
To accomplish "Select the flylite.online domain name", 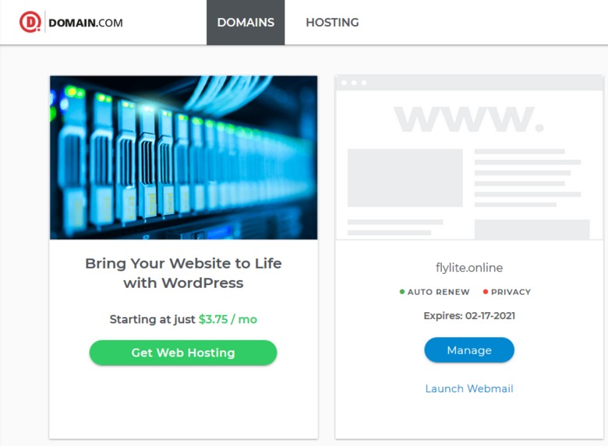I will click(469, 268).
